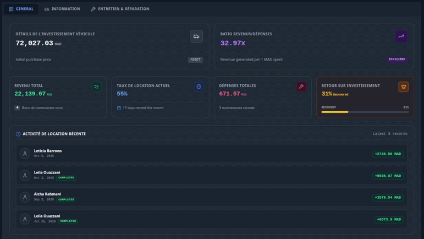Click the grid icon on the General tab
Screen dimensions: 424x239
pos(11,9)
